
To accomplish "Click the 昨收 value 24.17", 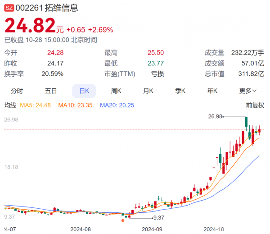I will click(55, 63).
